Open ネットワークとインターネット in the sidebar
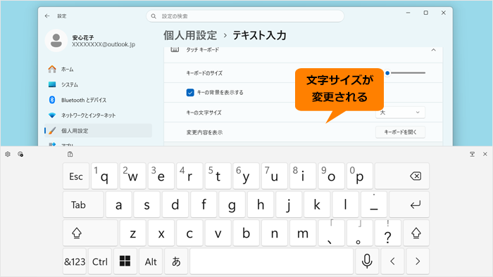The width and height of the screenshot is (493, 277). [x=98, y=115]
